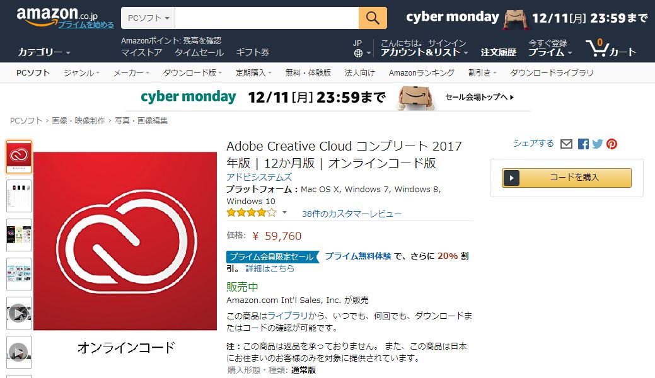Click the orange search magnifier icon
This screenshot has width=655, height=378.
[x=372, y=18]
